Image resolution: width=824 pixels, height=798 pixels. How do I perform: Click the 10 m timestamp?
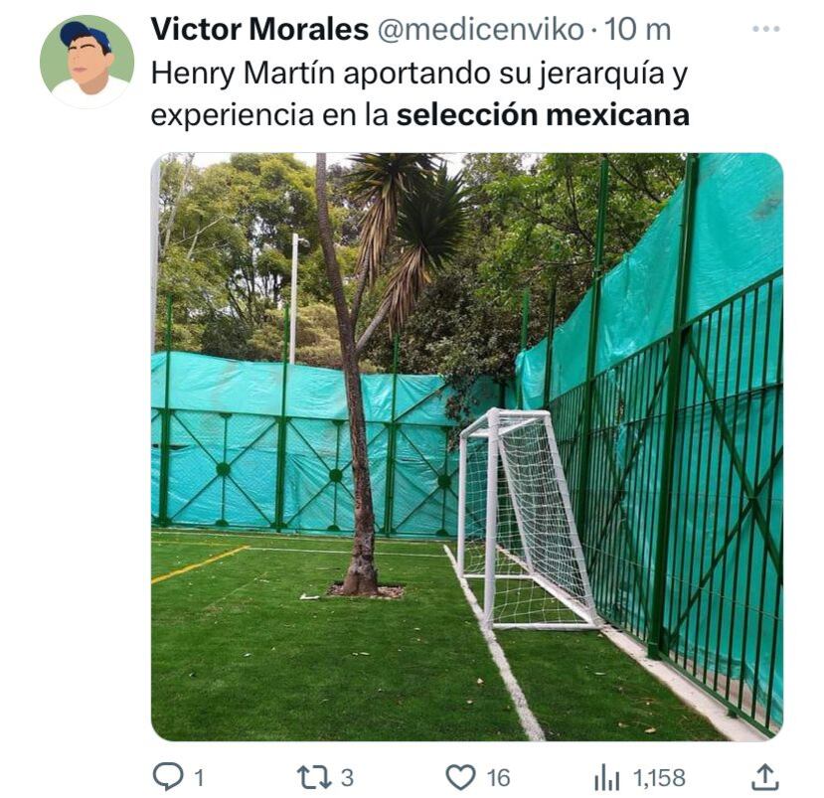pyautogui.click(x=637, y=30)
